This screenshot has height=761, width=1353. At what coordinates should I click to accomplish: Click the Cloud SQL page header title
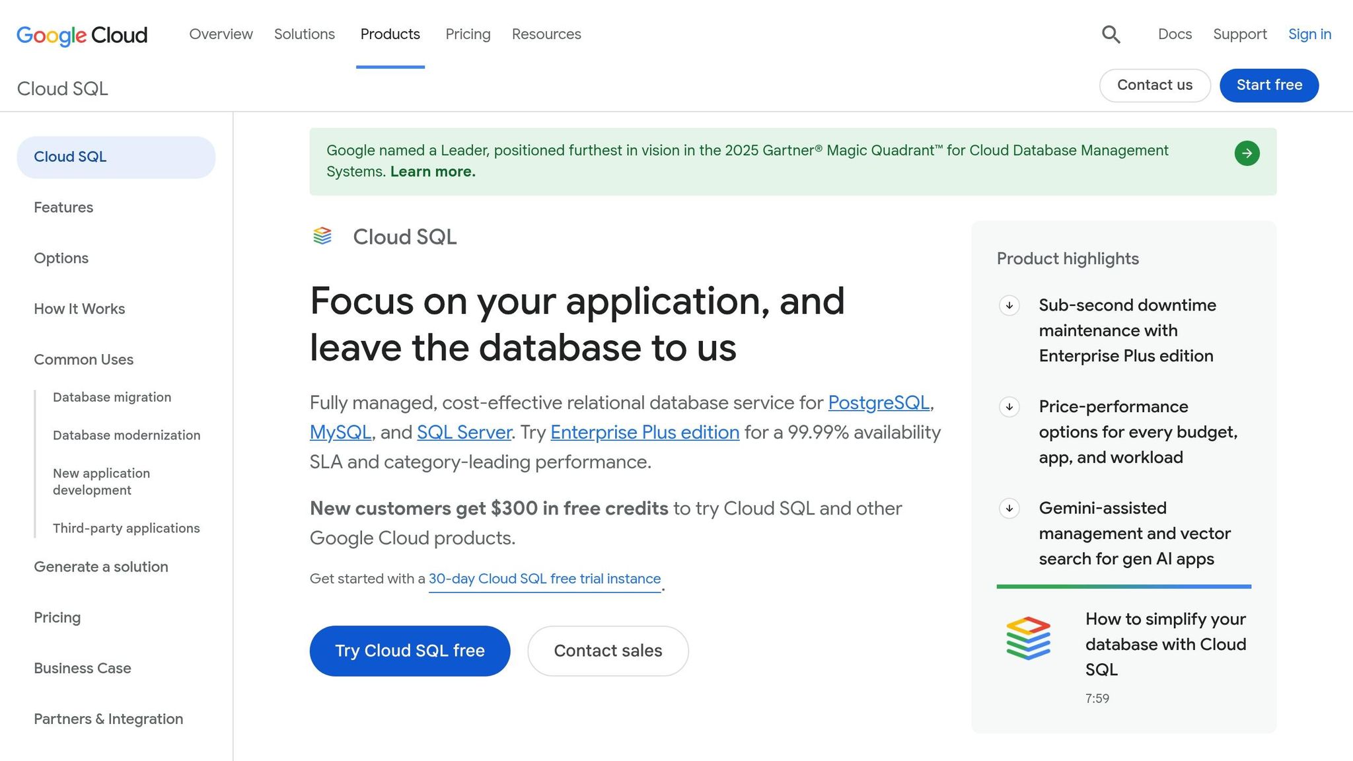[x=62, y=89]
